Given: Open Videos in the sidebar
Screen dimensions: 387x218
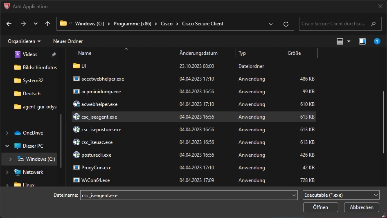Looking at the screenshot, I should point(30,54).
